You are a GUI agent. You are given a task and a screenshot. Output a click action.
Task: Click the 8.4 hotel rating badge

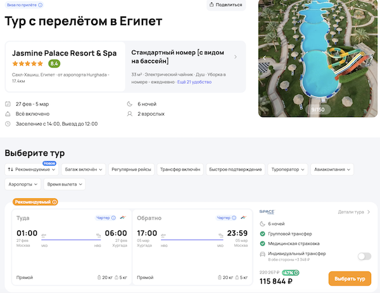54,64
